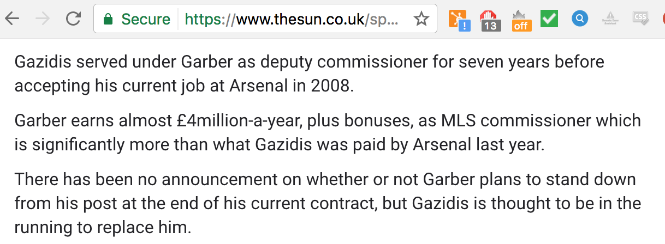This screenshot has height=244, width=665.
Task: Click the paragraph on Garber's £4million salary
Action: point(328,132)
